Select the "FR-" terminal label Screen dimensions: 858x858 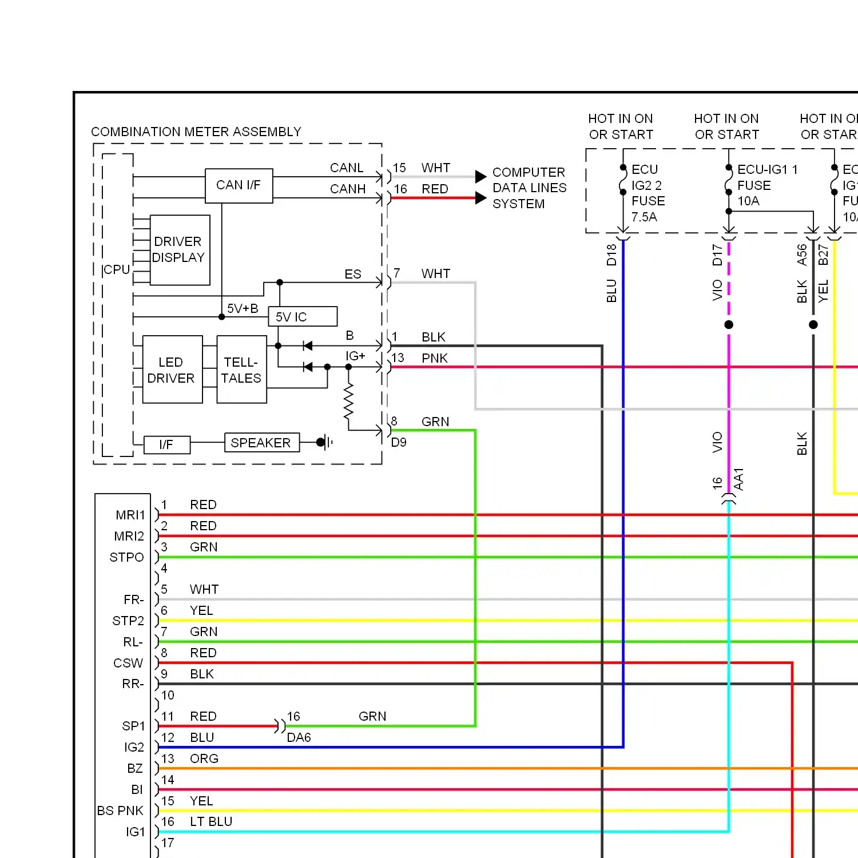click(x=134, y=599)
